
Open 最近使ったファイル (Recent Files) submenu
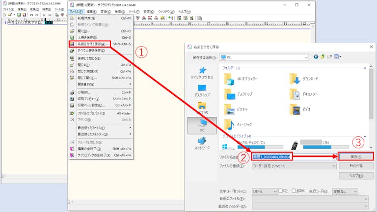click(x=101, y=128)
